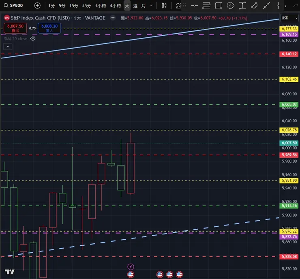Click the 高=6,023.15 high value
Screen dimensions: 300x279
156,18
